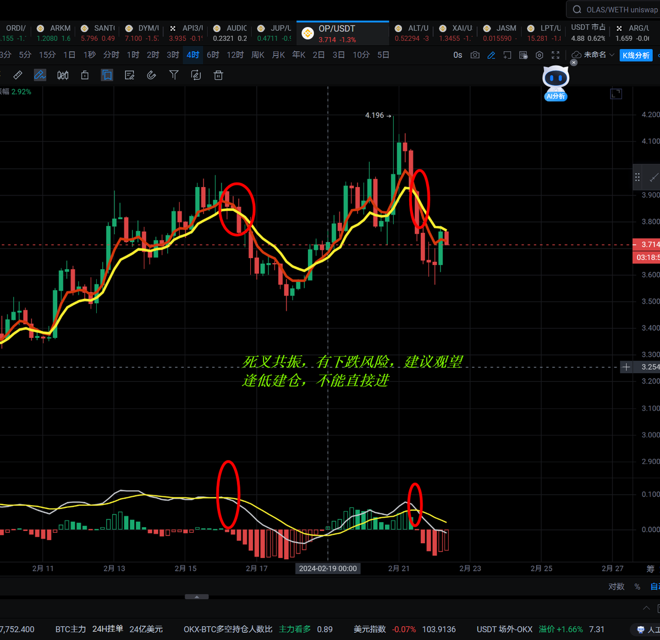Viewport: 660px width, 640px height.
Task: Select the ruler measurement tool
Action: point(18,75)
